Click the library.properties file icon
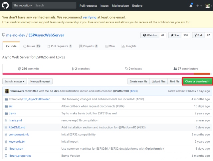Screen dimensions: 213x161 click(x=6, y=156)
